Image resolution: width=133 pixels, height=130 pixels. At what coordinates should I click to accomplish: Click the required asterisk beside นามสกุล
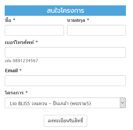[88, 20]
